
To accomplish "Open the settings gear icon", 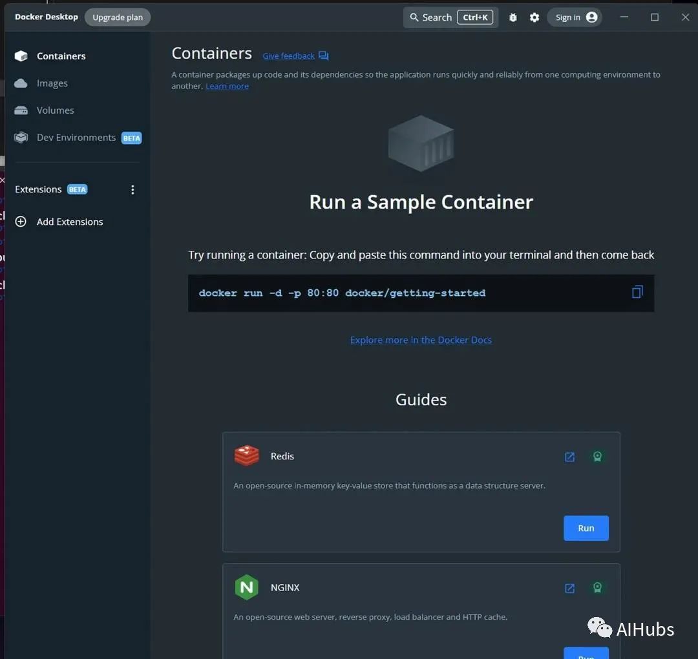I will pos(534,17).
